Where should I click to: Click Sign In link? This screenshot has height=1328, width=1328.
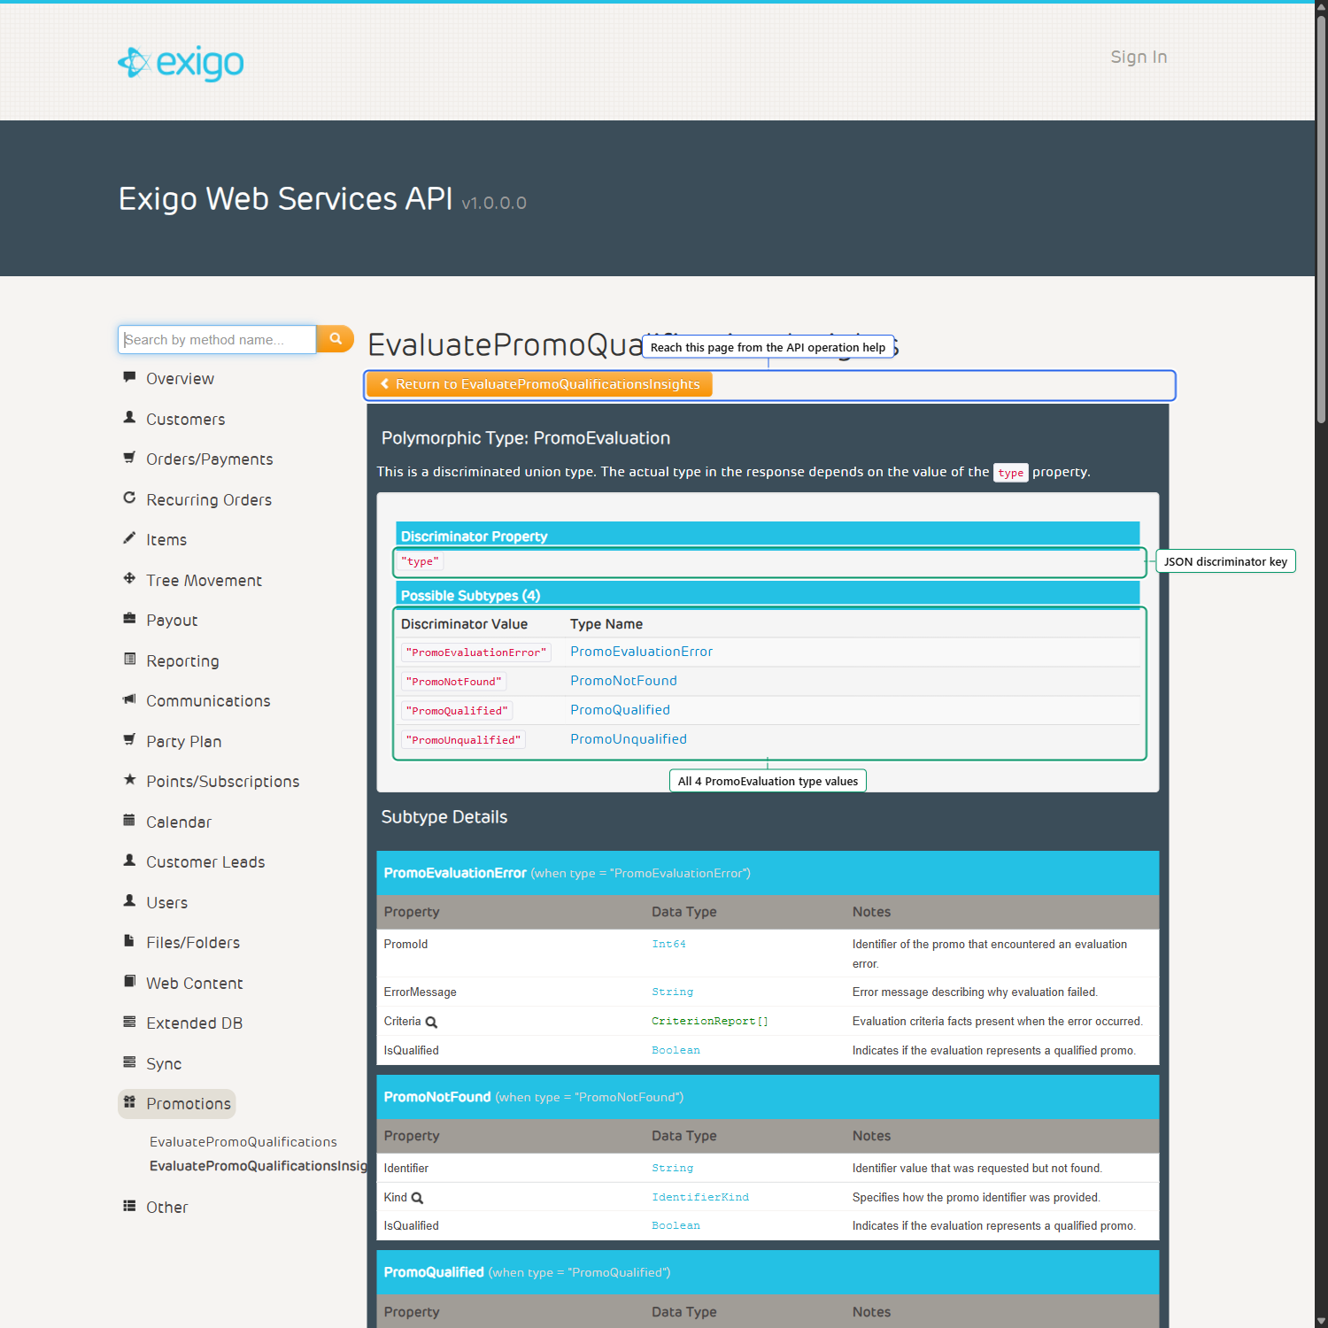pos(1139,57)
